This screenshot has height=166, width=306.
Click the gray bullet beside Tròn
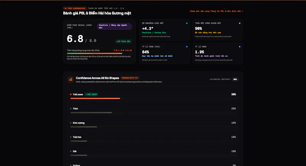(x=71, y=109)
